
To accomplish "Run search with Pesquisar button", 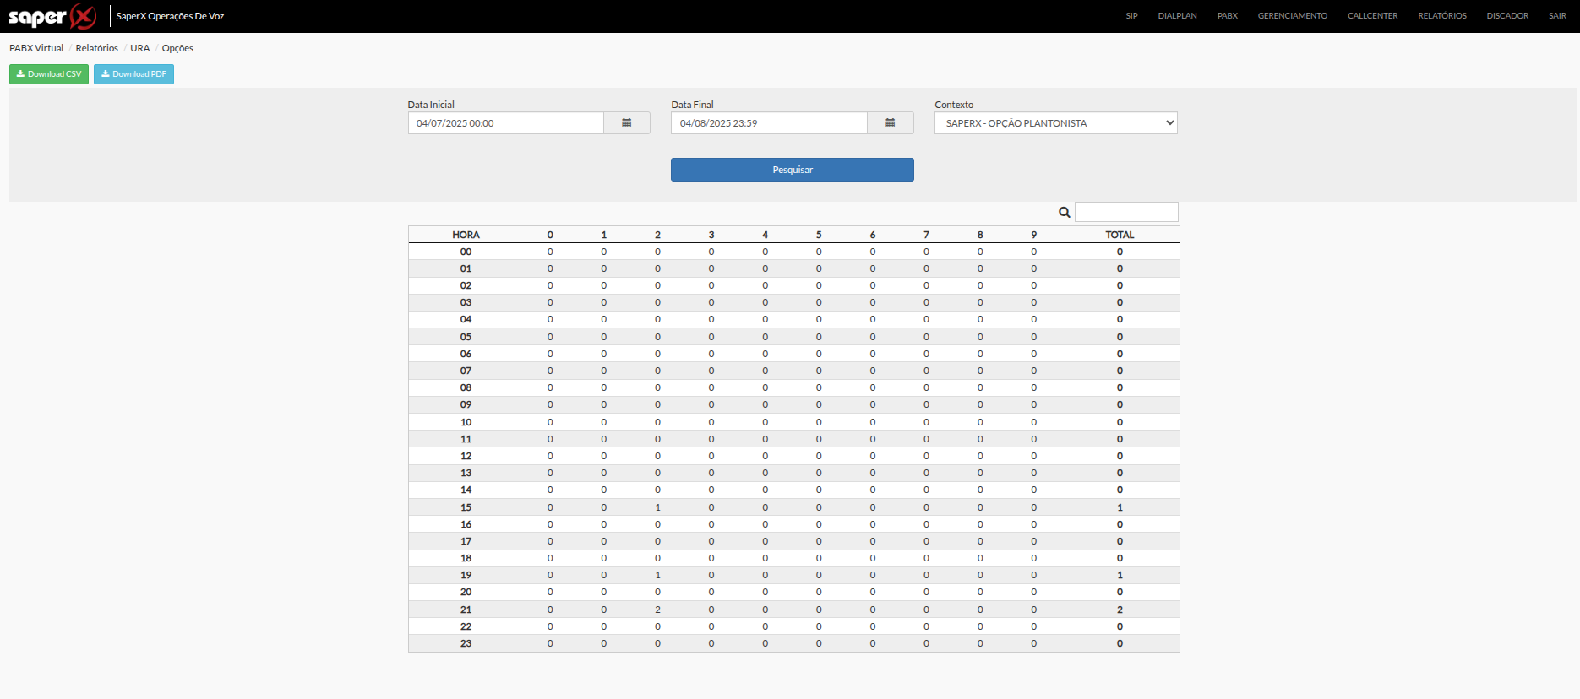I will pyautogui.click(x=793, y=170).
